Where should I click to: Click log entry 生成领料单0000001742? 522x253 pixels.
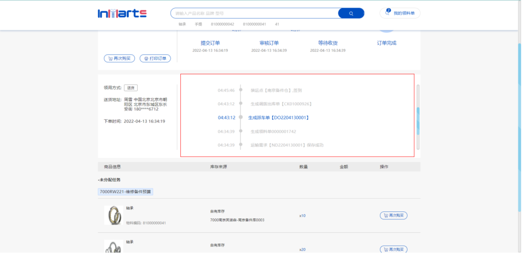click(273, 132)
